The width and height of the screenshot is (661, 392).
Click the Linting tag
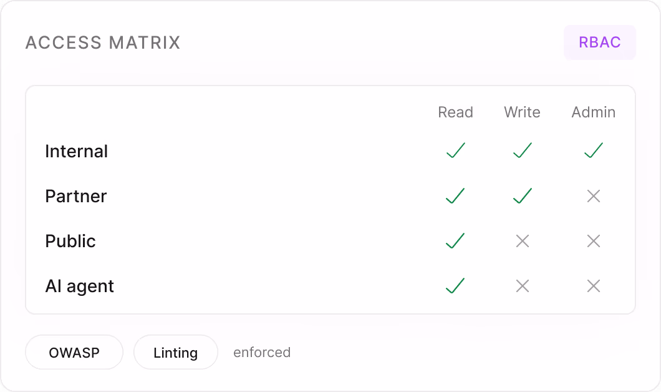(176, 352)
